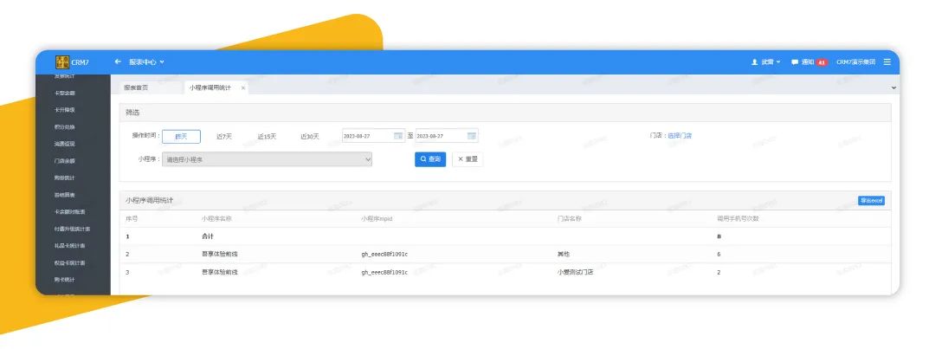Open 卡余额对账表 in the sidebar
The width and height of the screenshot is (935, 349).
coord(70,212)
